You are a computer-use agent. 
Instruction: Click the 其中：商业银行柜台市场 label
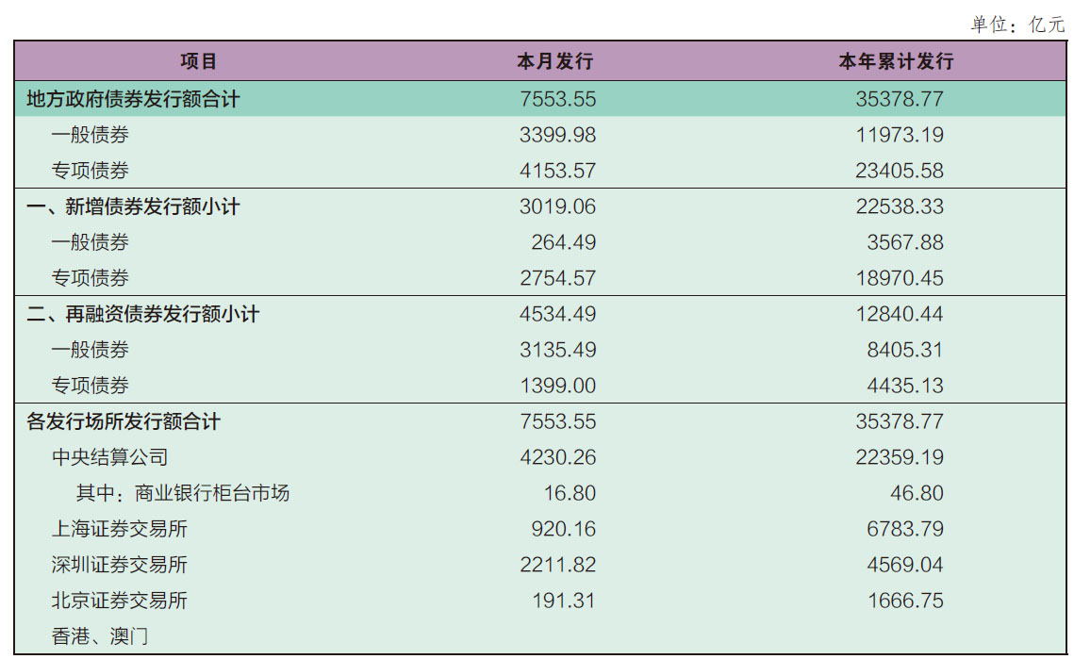[x=183, y=493]
